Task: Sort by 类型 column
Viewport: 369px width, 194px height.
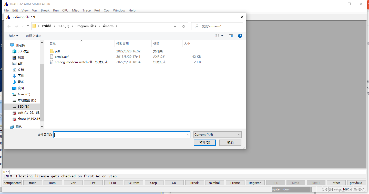Action: (x=156, y=44)
